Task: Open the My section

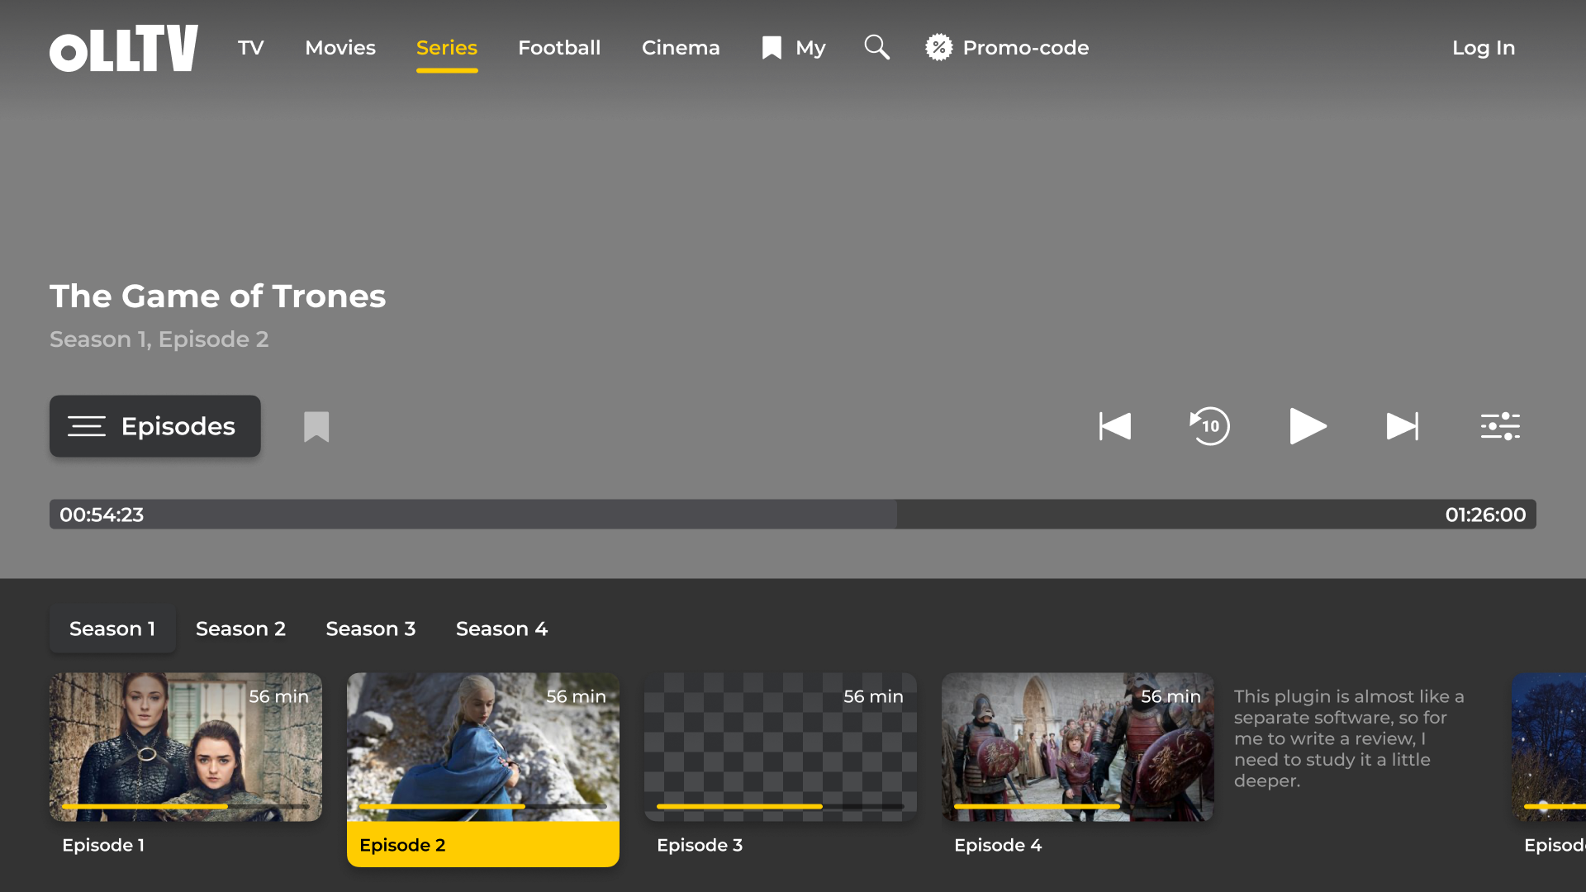Action: 810,48
